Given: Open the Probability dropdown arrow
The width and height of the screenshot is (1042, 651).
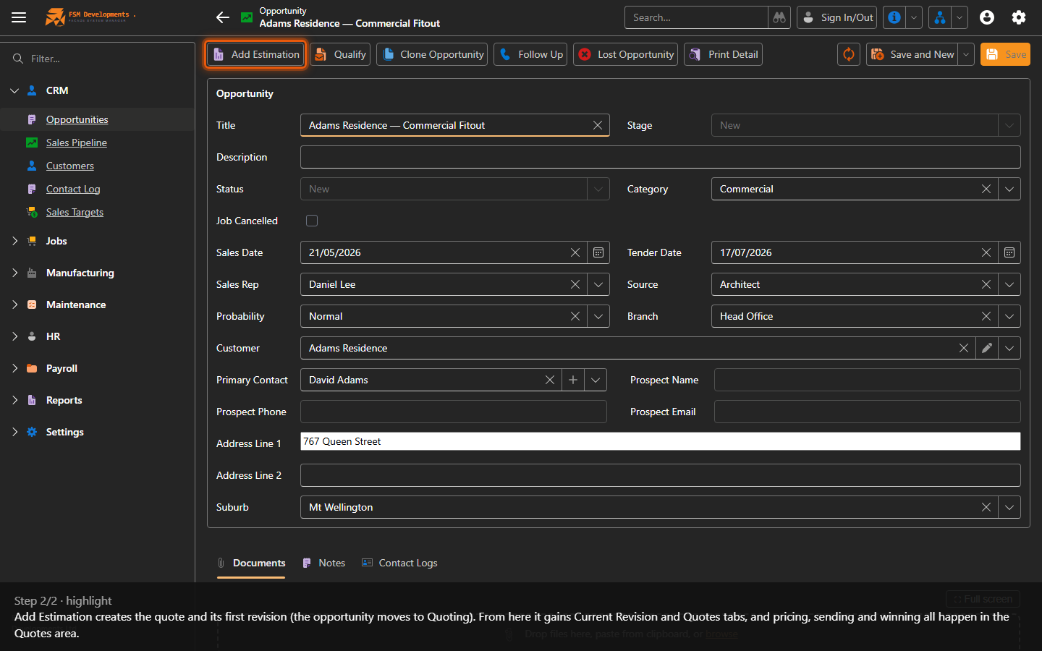Looking at the screenshot, I should (x=598, y=316).
